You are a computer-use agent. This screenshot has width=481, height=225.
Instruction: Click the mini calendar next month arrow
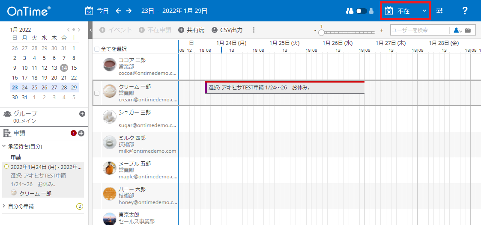point(79,30)
